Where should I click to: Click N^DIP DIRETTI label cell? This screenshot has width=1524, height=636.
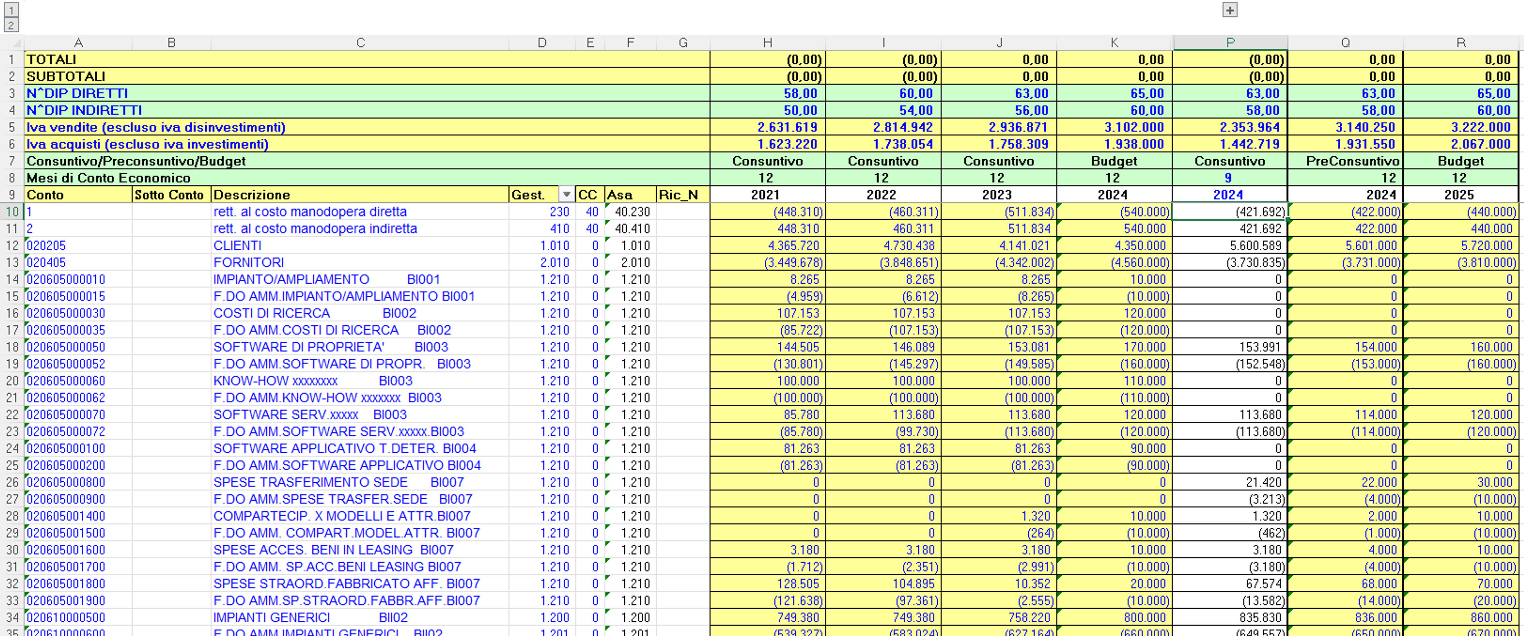click(367, 94)
